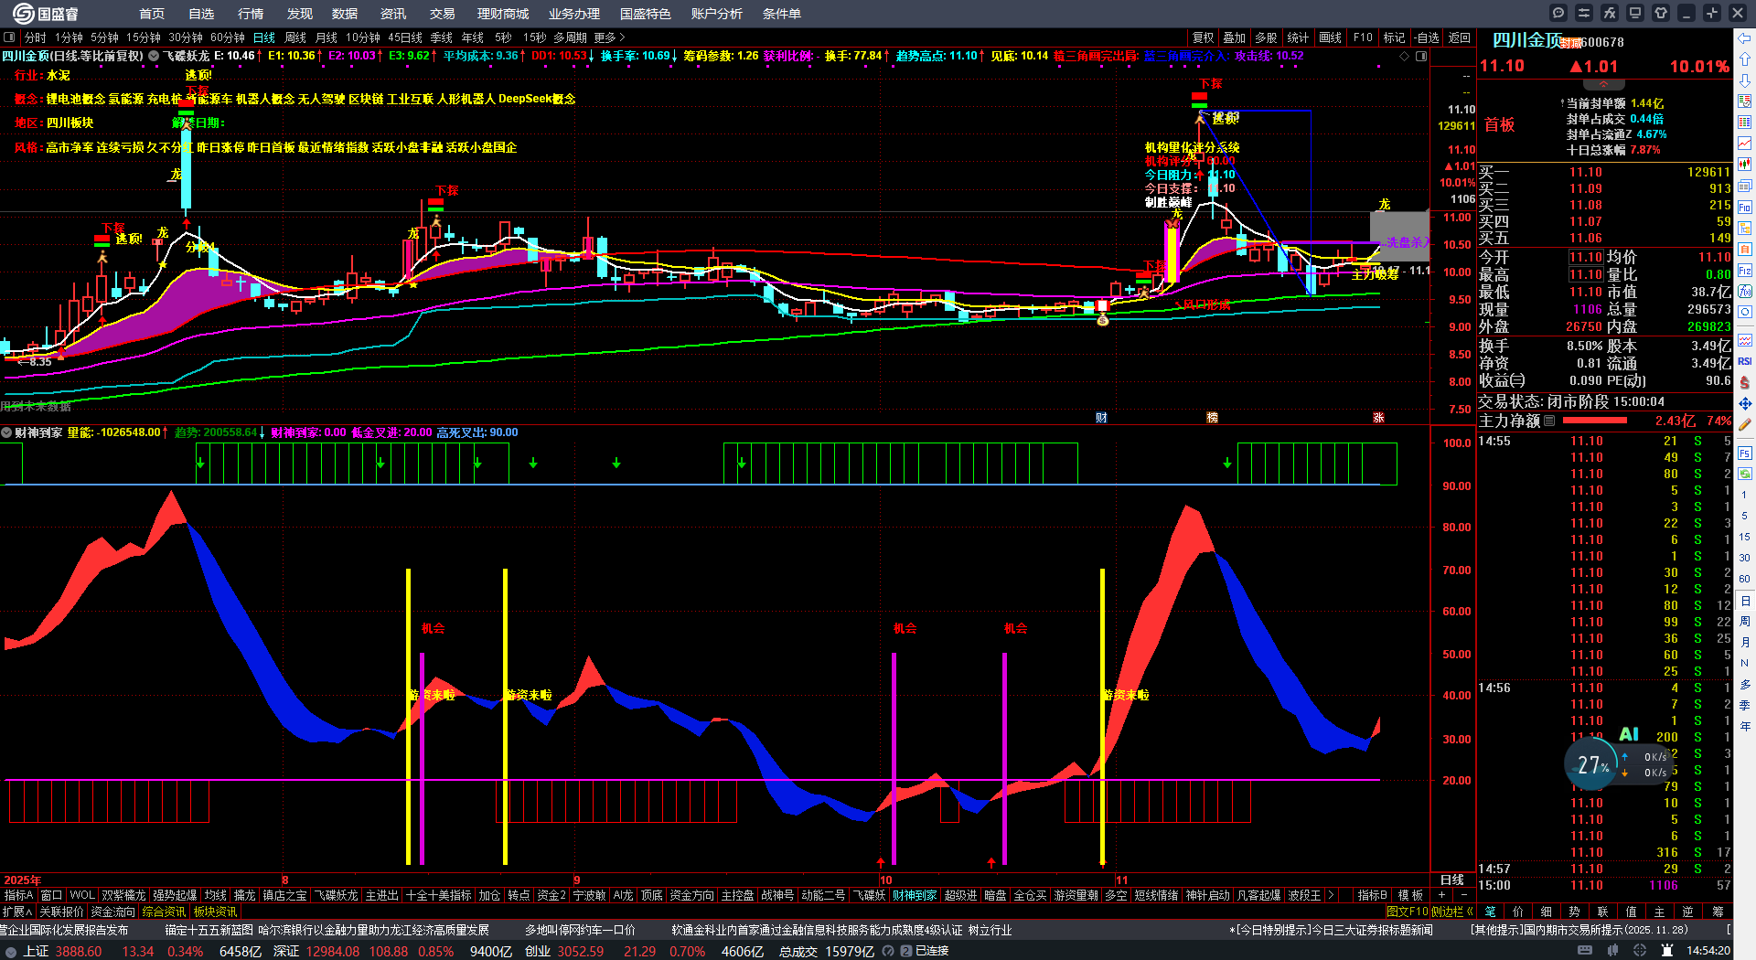Toggle the 财神到家 indicator circle icon
Screen dimensions: 1756x960
coord(6,432)
